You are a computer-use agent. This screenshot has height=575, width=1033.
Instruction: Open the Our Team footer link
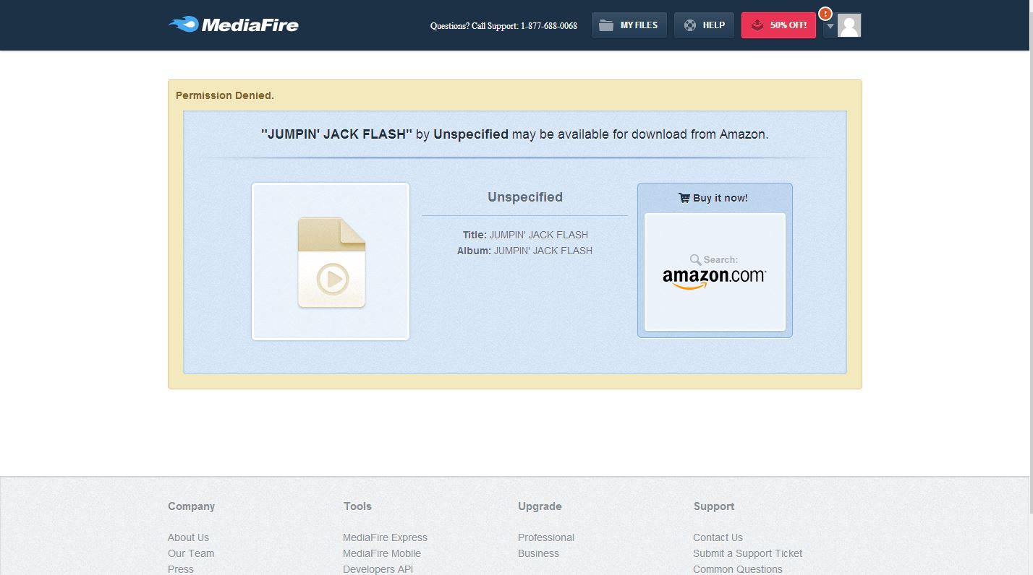click(191, 553)
